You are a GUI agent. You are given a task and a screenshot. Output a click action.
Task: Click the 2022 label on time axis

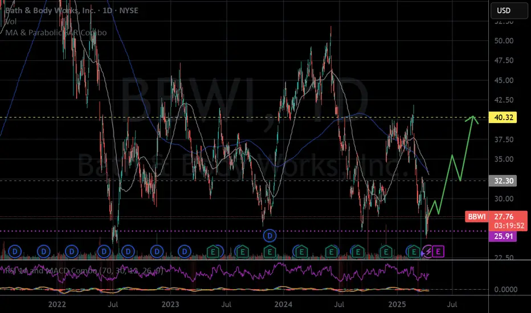pyautogui.click(x=57, y=304)
